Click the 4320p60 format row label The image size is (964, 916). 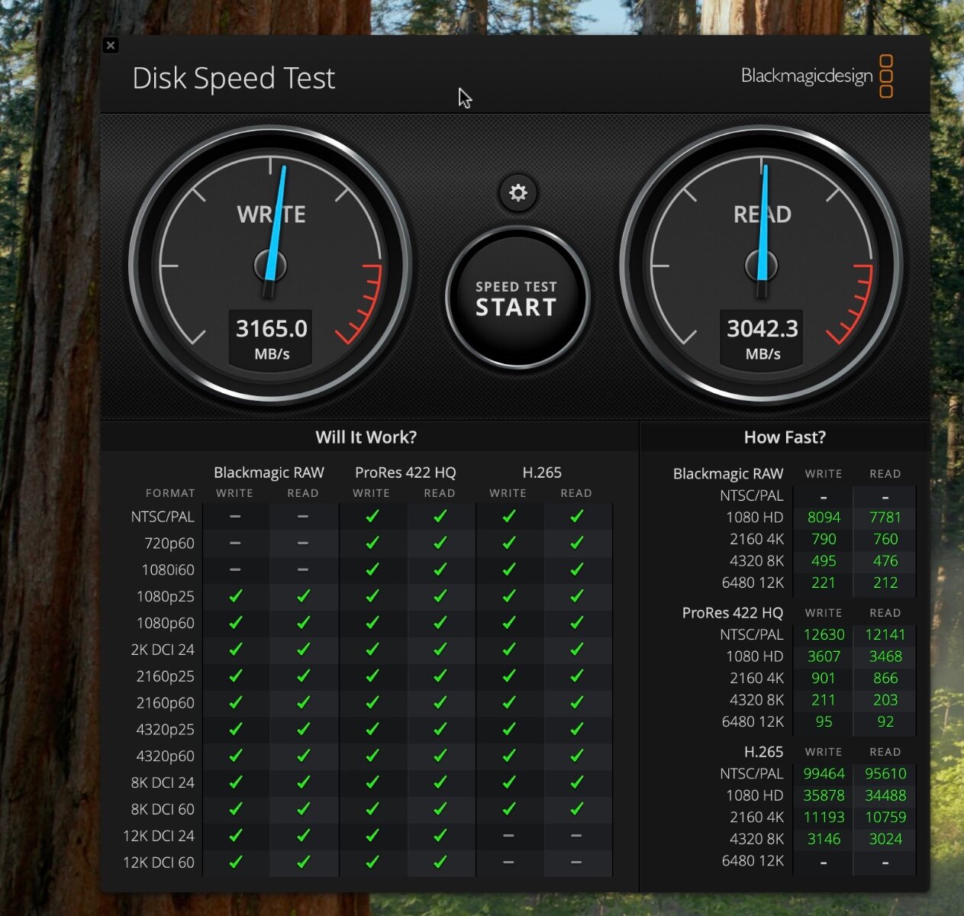165,756
